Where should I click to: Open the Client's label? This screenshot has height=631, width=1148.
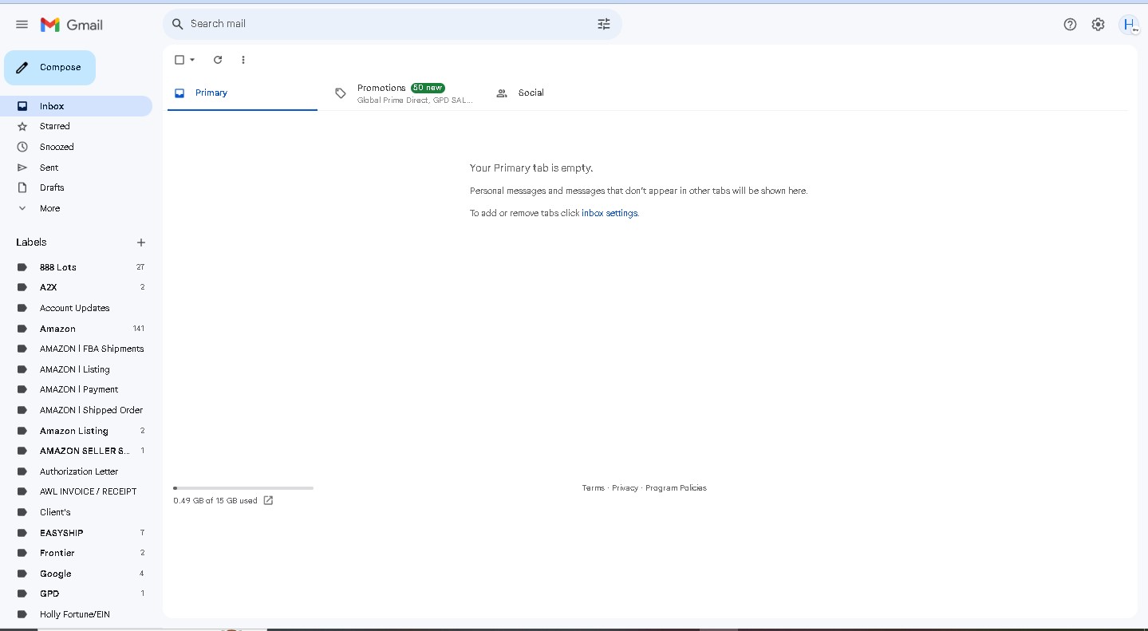click(76, 512)
